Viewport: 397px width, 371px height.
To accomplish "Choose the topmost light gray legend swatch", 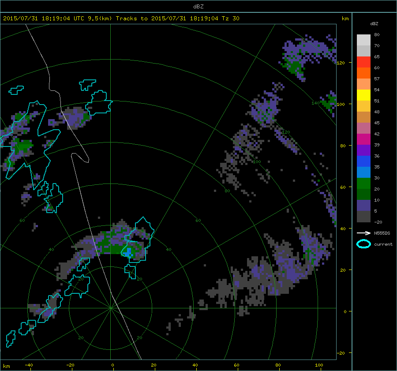I will click(x=363, y=40).
